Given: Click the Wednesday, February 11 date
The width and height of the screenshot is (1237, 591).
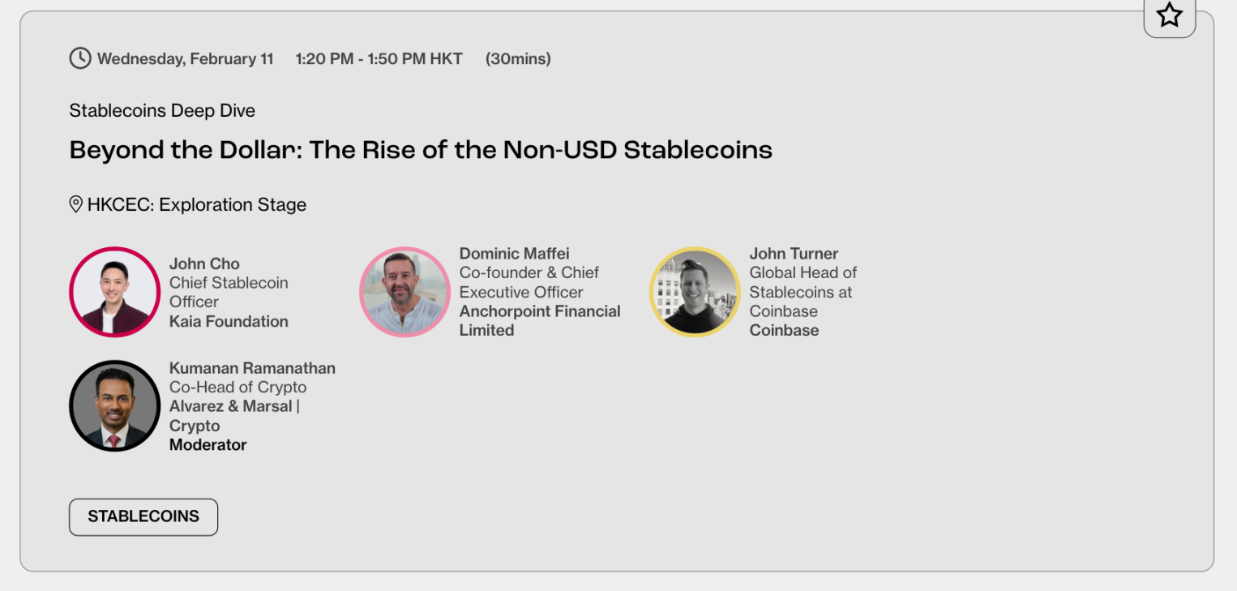Looking at the screenshot, I should [185, 58].
